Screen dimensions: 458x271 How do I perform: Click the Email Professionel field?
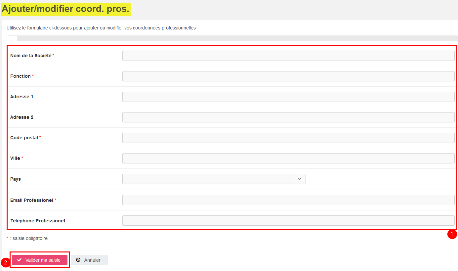pyautogui.click(x=288, y=200)
